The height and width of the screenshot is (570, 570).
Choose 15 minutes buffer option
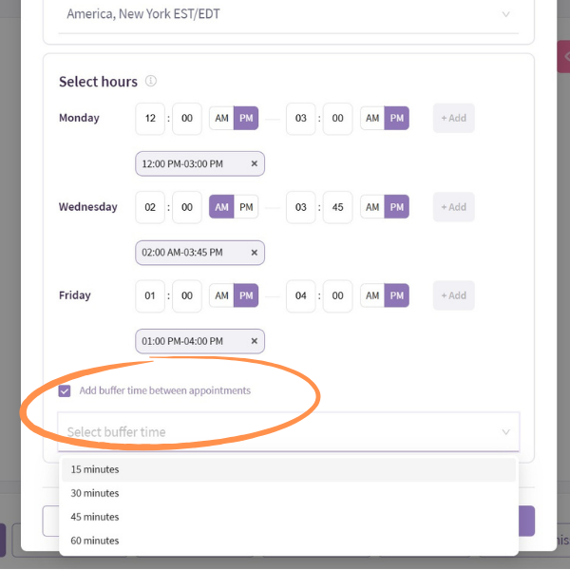coord(95,469)
